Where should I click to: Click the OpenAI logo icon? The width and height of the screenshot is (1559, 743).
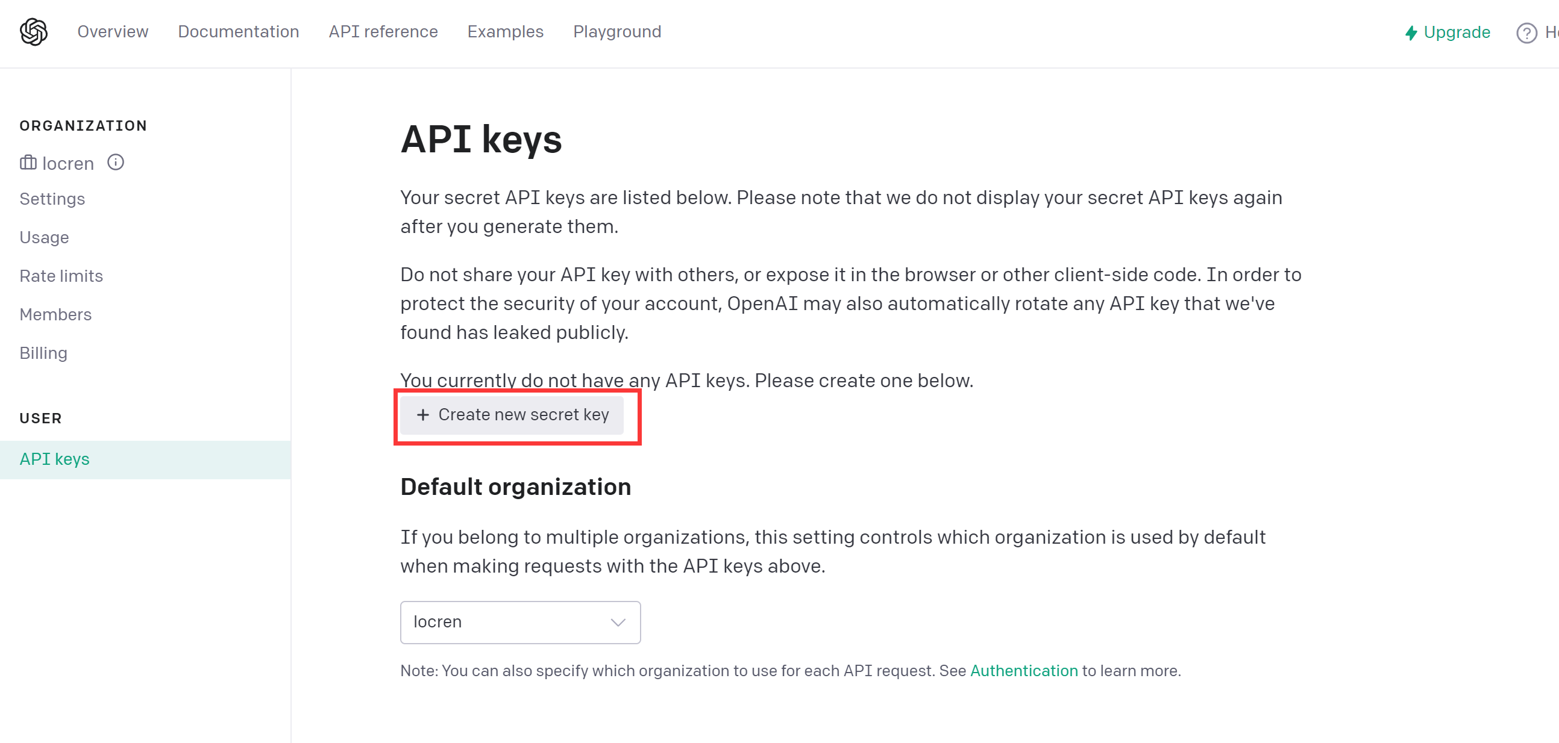tap(34, 32)
